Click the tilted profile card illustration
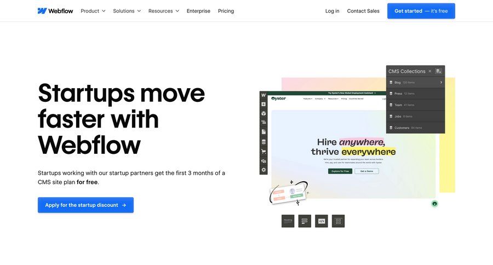 288,194
